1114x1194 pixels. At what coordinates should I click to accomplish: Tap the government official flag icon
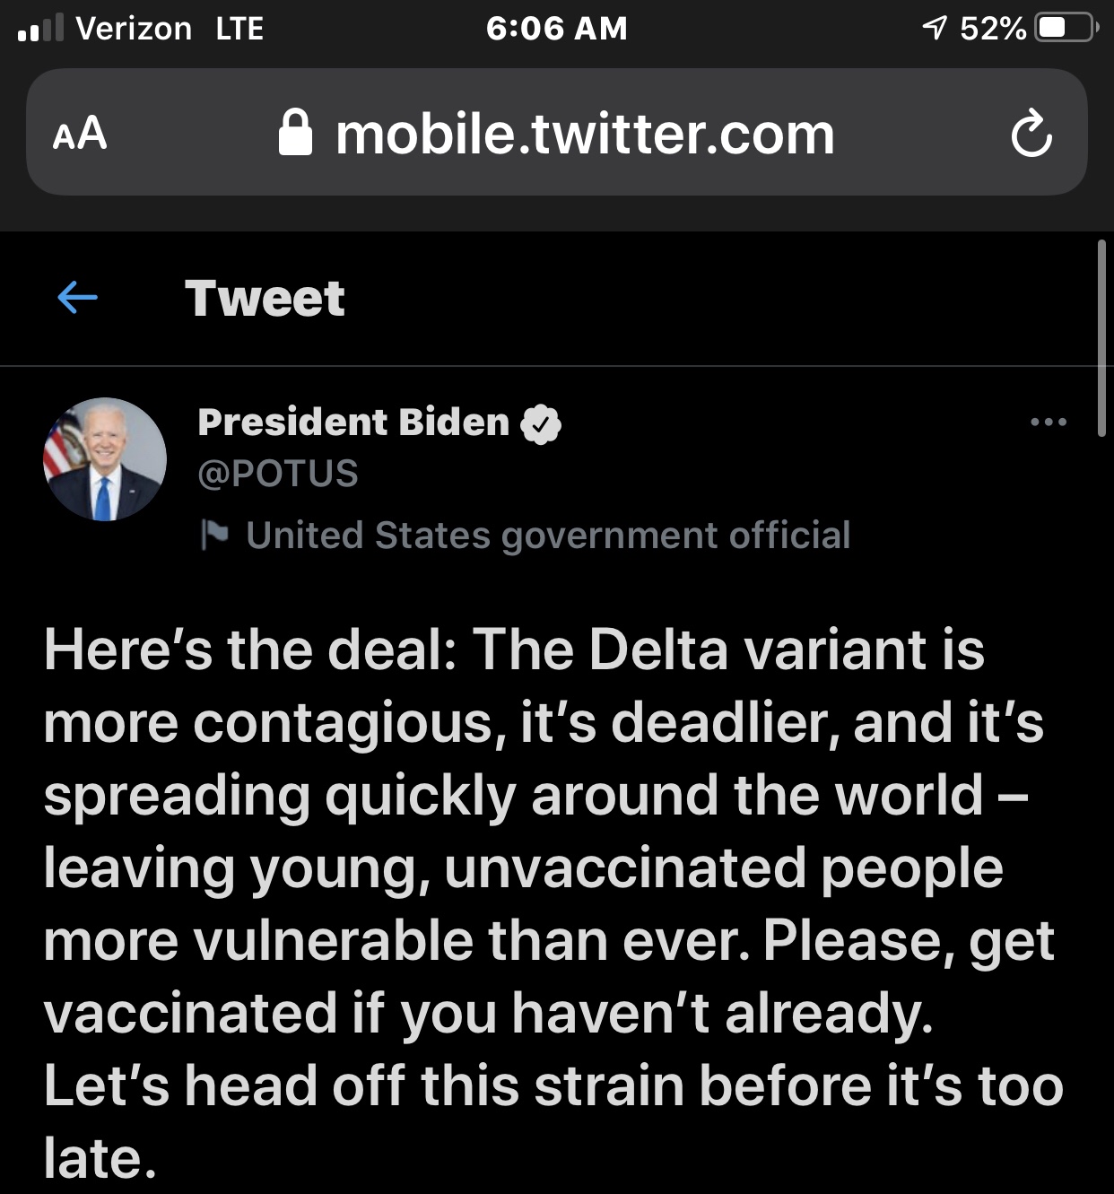(x=213, y=535)
